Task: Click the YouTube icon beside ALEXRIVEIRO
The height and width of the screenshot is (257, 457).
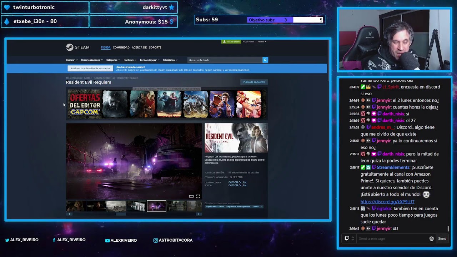Action: (107, 241)
